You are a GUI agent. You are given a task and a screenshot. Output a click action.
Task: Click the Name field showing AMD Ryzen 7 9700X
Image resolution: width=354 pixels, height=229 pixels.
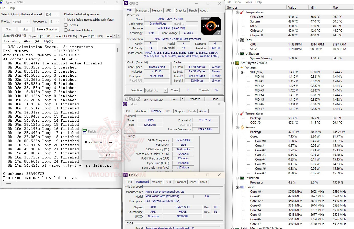click(x=171, y=19)
